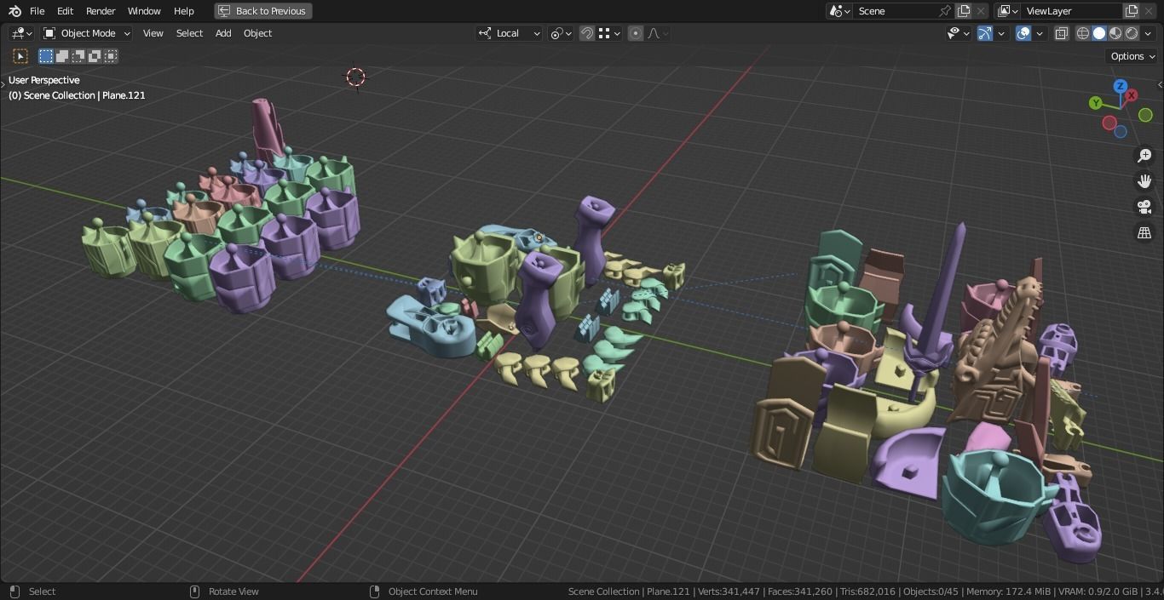
Task: Choose Invert existing selection mode
Action: [x=95, y=56]
